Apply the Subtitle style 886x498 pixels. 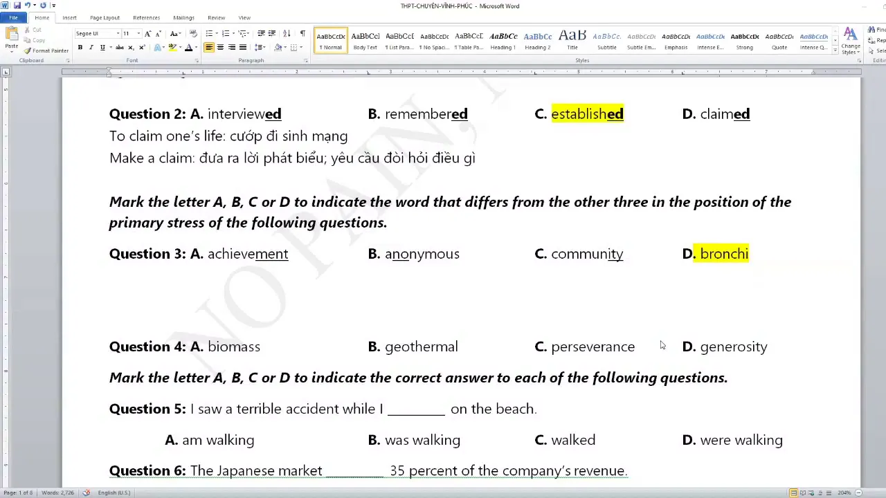[x=607, y=41]
